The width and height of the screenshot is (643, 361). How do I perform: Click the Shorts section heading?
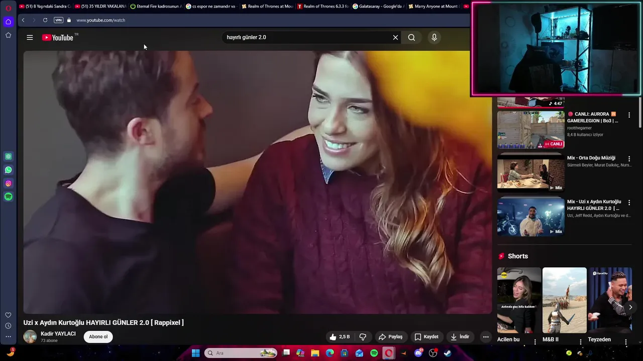tap(518, 256)
